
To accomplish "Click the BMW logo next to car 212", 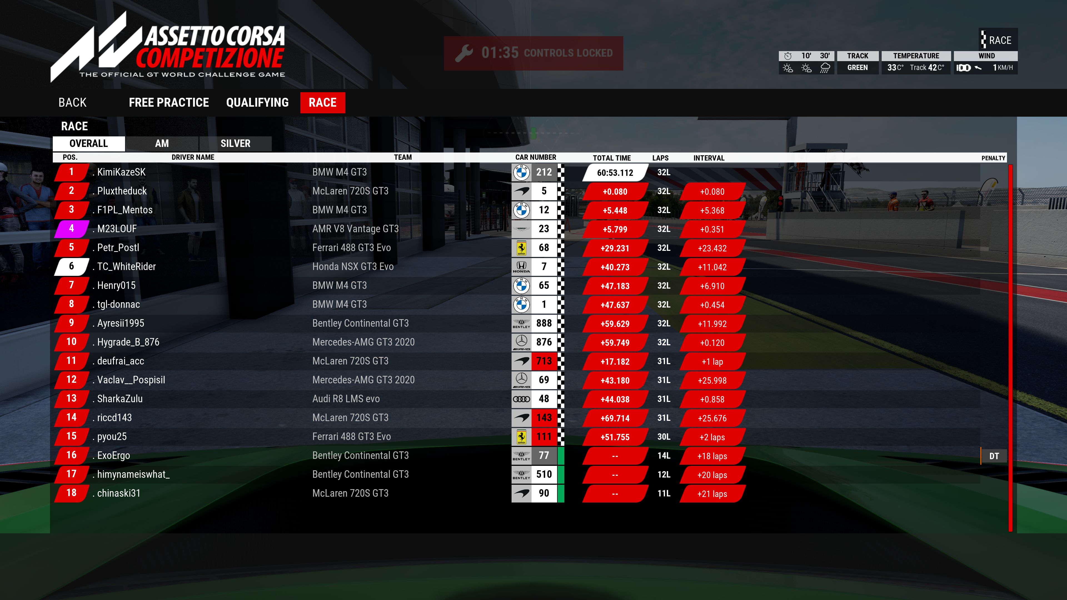I will [x=522, y=172].
